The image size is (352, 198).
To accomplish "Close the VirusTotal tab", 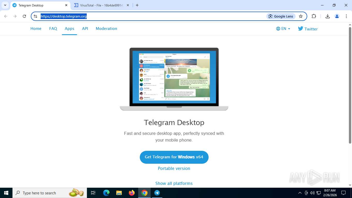I will pyautogui.click(x=128, y=5).
